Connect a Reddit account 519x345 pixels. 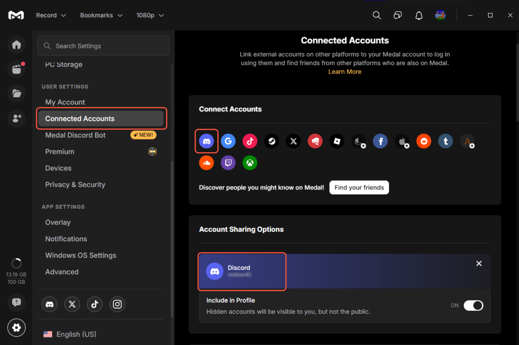424,141
